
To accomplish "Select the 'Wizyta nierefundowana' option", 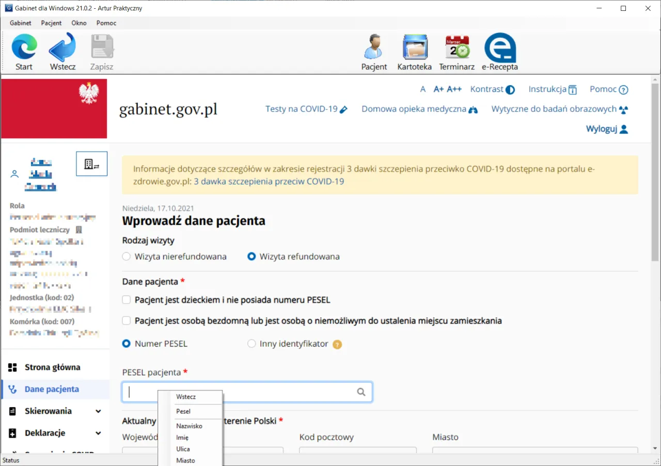I will [x=126, y=256].
